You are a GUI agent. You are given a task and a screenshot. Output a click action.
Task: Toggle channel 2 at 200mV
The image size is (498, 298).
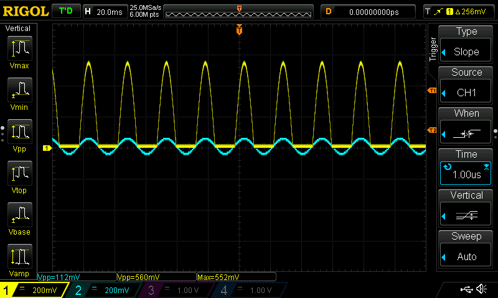point(103,290)
